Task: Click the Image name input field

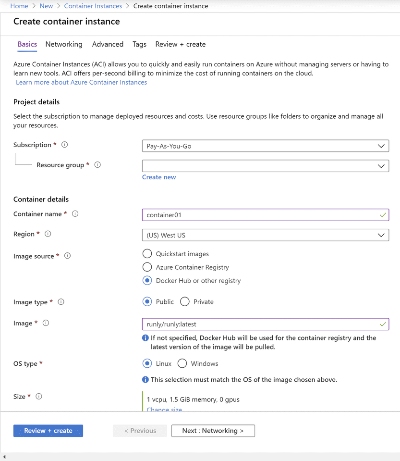Action: [266, 324]
